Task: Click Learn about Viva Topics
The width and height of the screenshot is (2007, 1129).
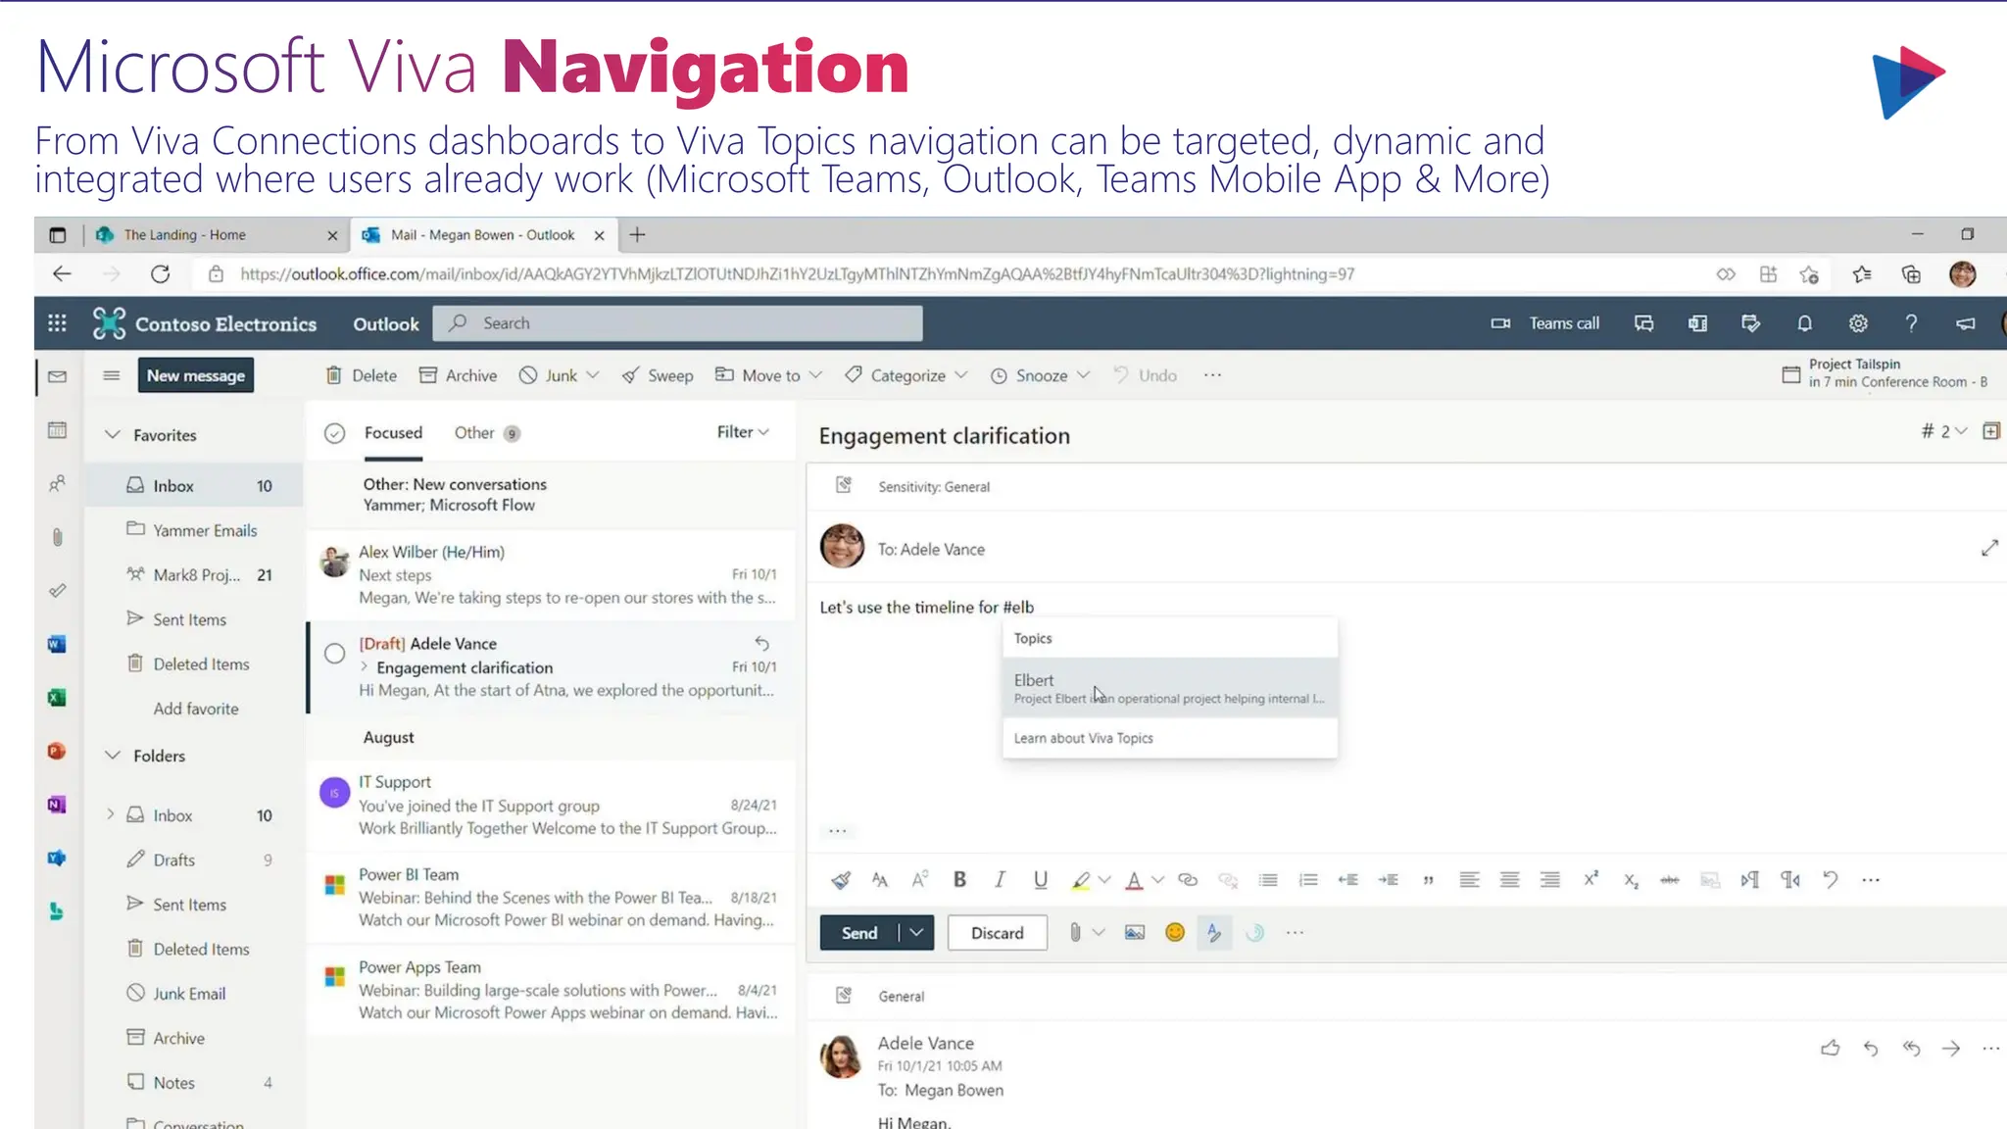Action: 1083,738
